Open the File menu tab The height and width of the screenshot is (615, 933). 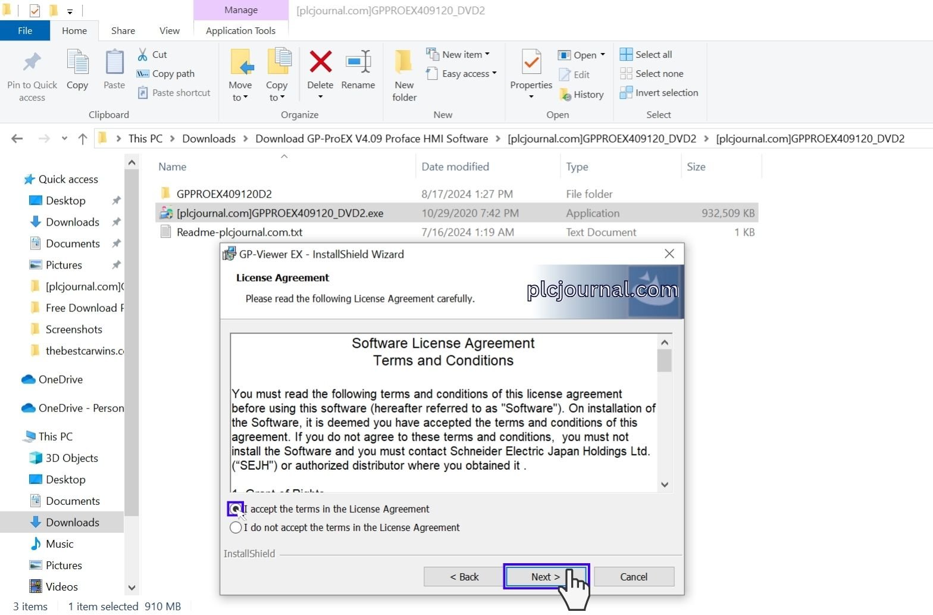point(25,31)
